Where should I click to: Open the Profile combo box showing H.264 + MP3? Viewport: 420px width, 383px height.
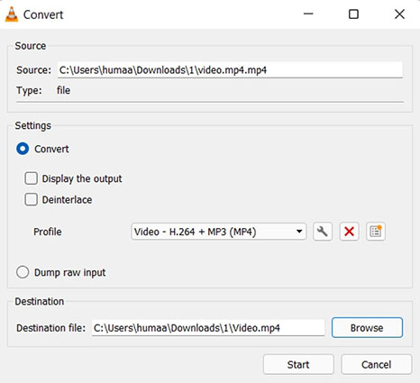pos(219,232)
